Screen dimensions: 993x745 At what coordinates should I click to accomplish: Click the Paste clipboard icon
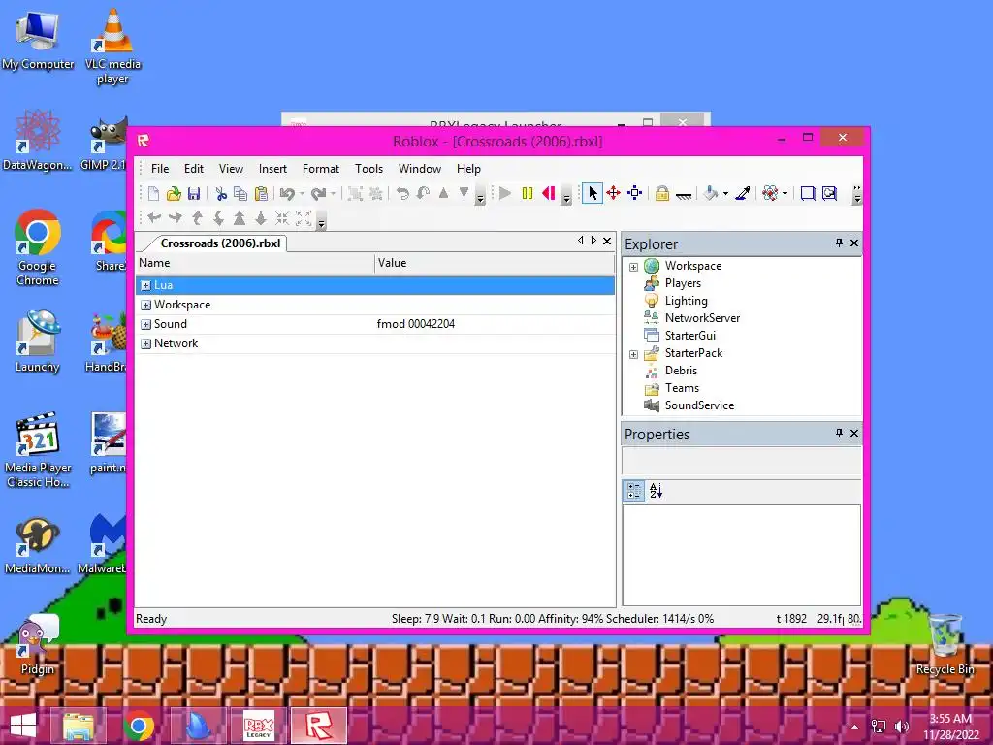coord(261,194)
